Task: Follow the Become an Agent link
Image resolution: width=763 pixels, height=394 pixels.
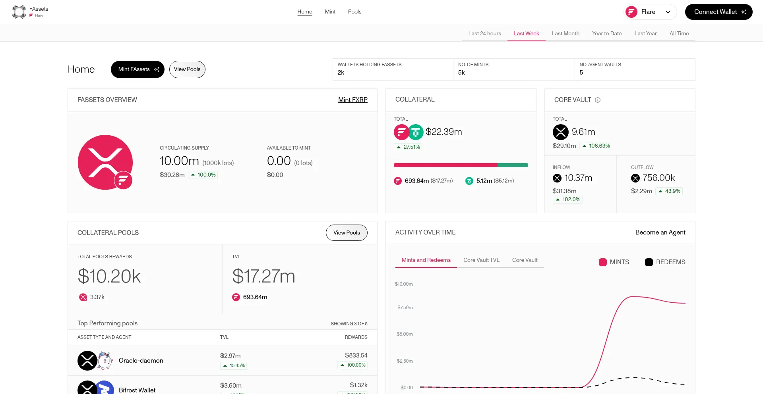Action: tap(660, 233)
